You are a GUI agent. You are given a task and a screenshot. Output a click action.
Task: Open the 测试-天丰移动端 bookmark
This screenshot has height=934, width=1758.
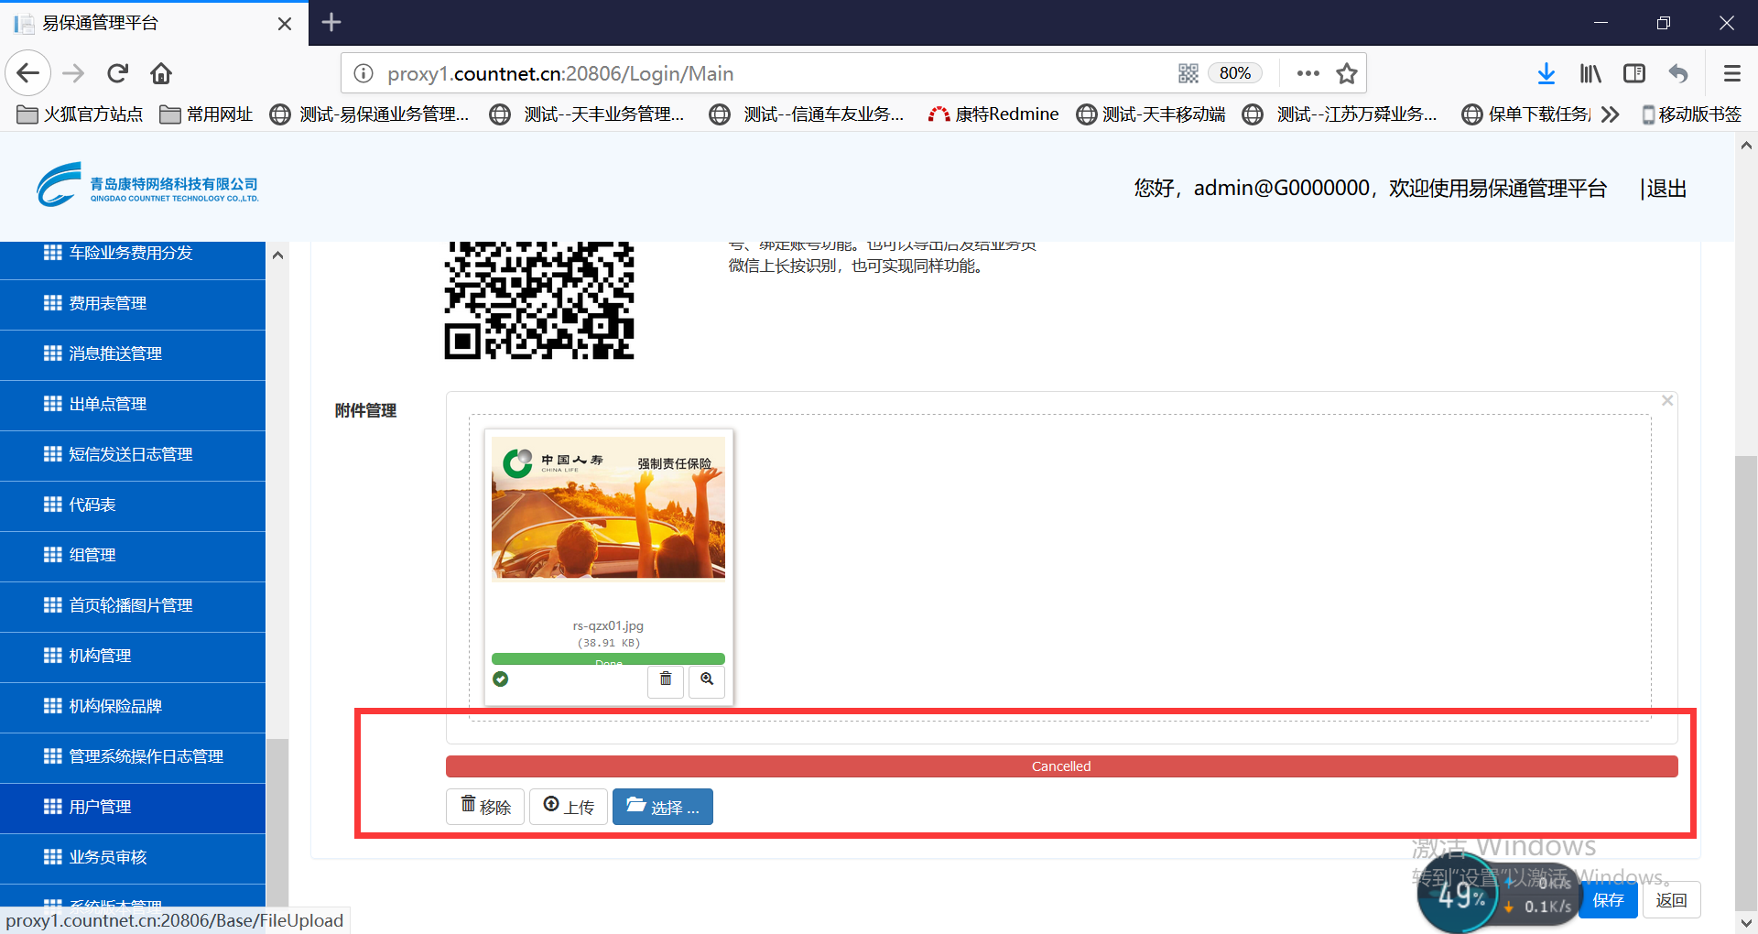1151,114
